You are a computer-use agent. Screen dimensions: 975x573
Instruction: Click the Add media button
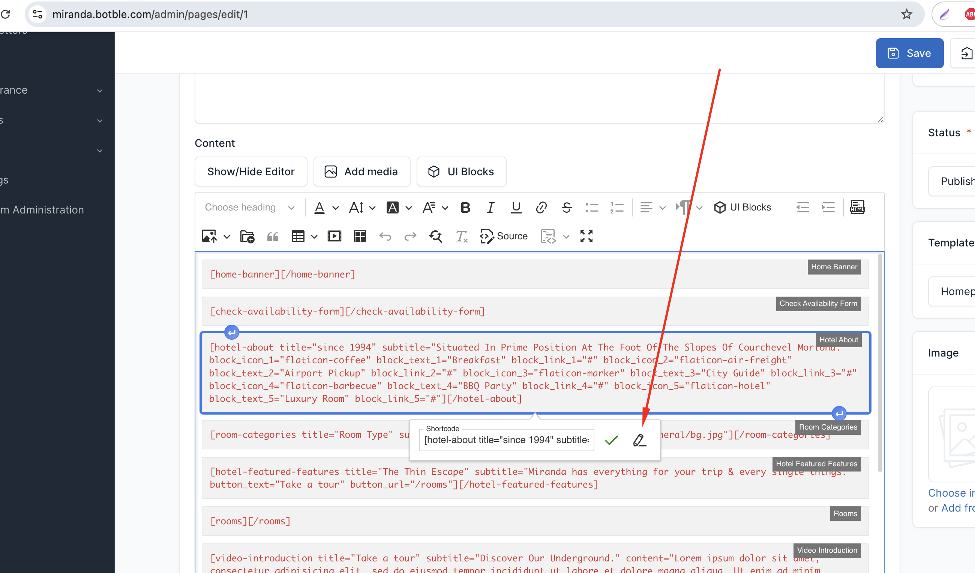click(362, 171)
